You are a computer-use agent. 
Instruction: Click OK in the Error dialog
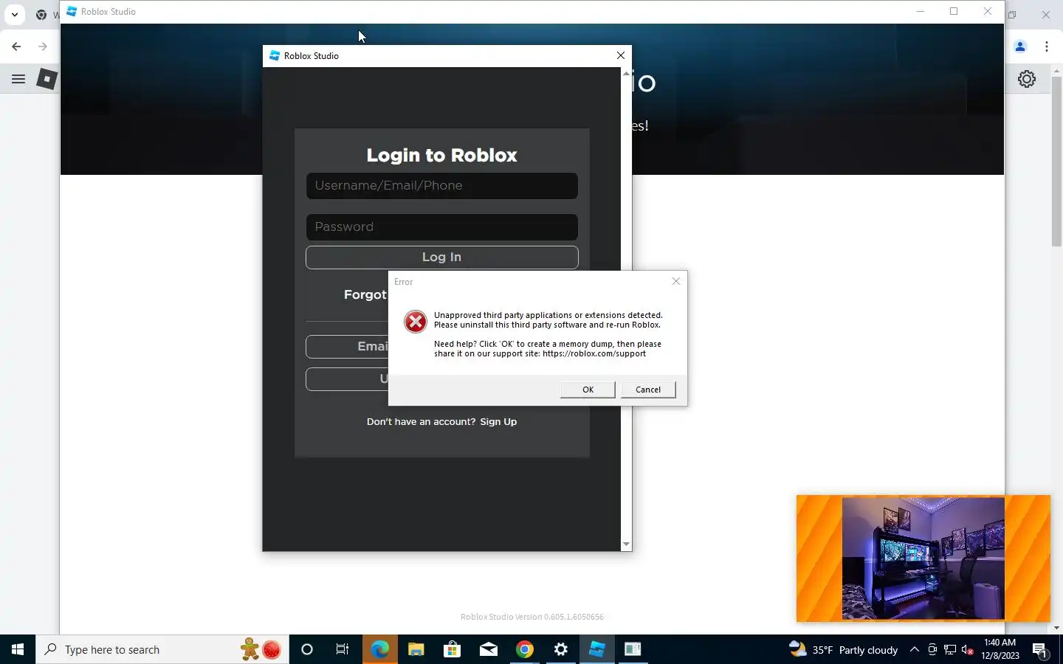click(x=588, y=390)
